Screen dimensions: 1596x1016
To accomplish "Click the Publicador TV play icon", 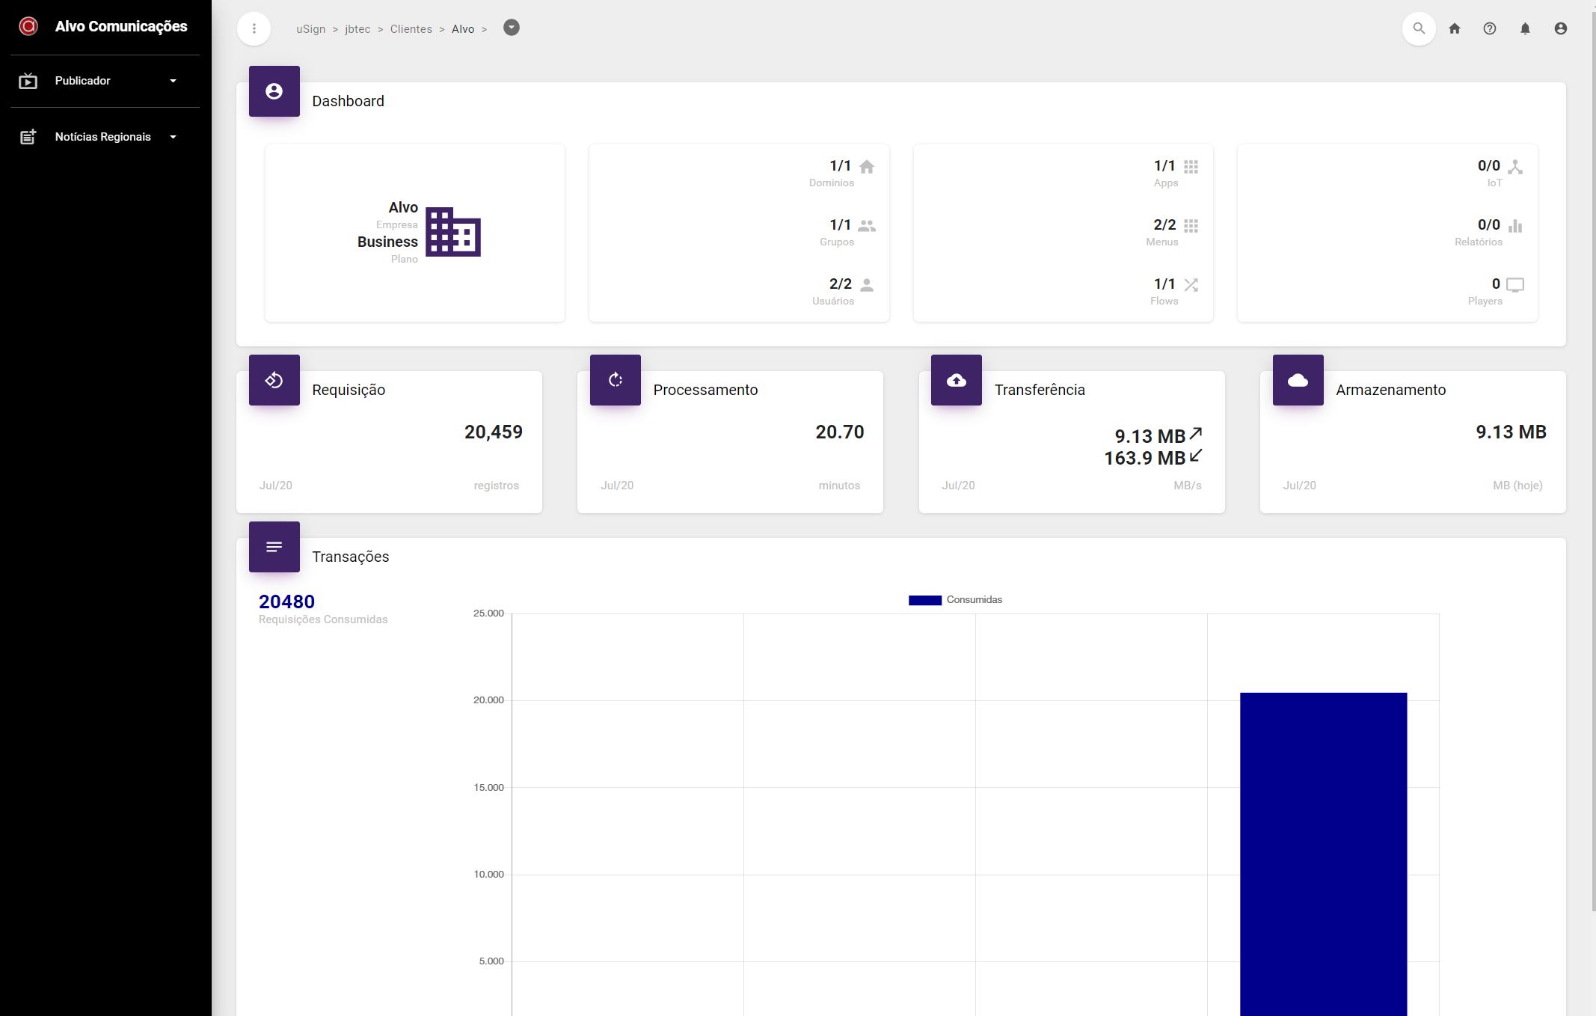I will click(28, 81).
